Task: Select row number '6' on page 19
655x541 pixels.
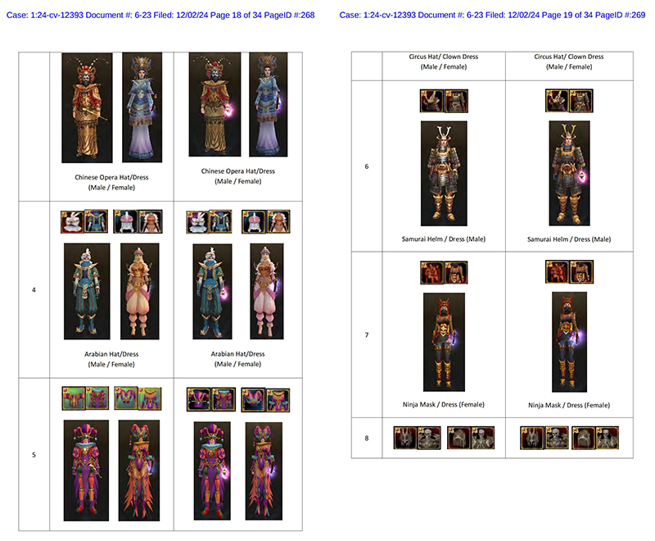Action: pyautogui.click(x=367, y=166)
